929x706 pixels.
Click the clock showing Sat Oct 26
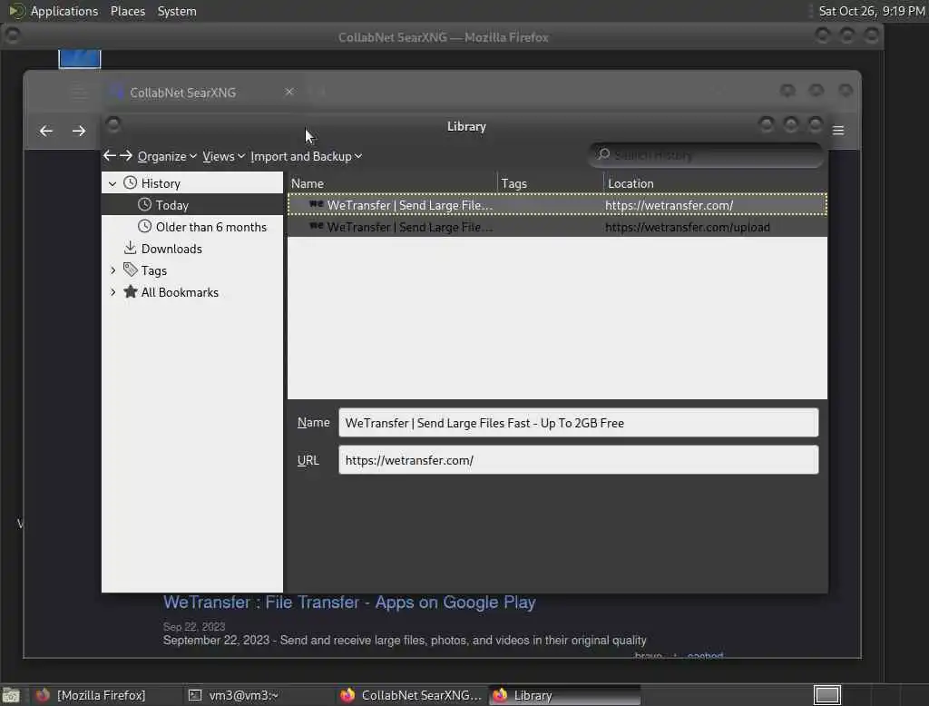872,11
